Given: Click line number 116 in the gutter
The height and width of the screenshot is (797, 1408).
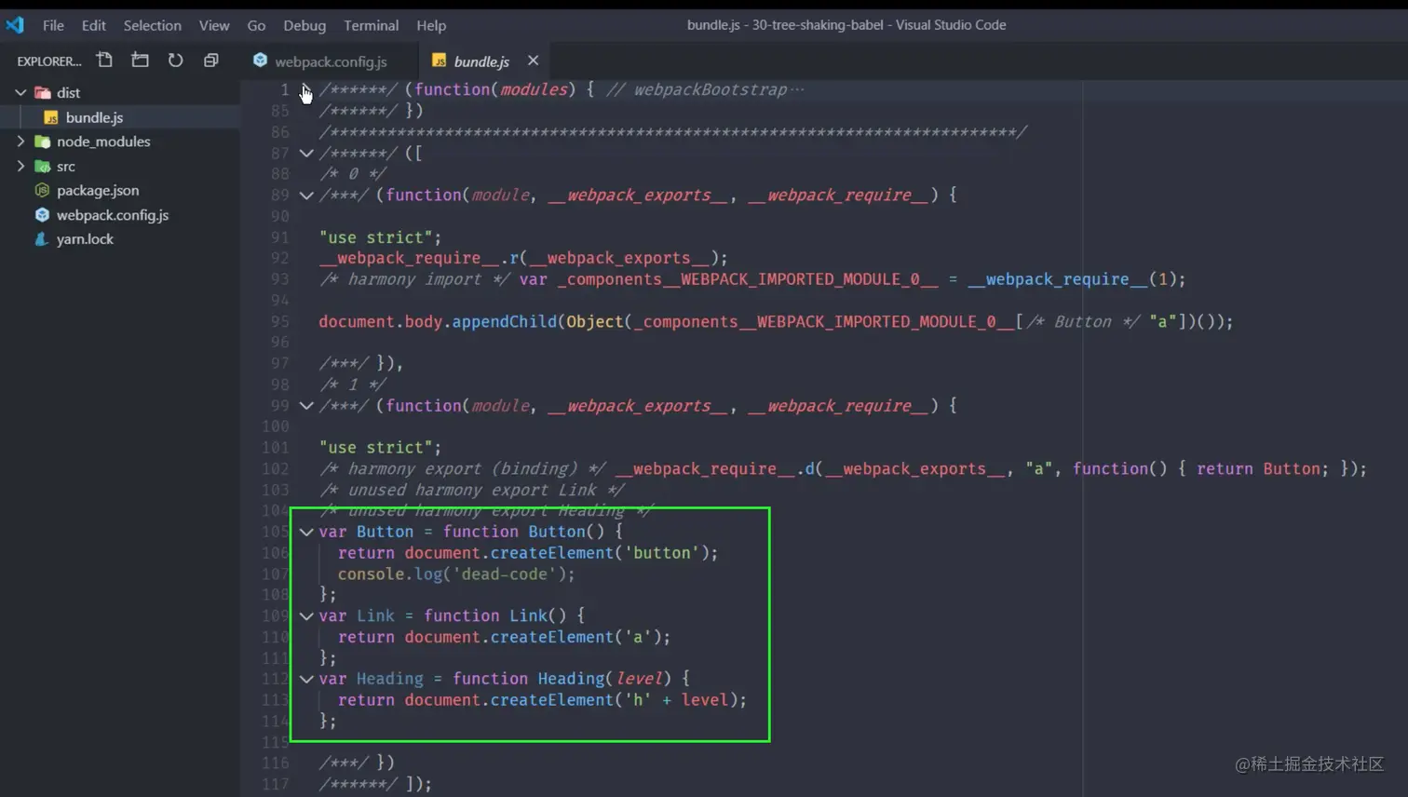Looking at the screenshot, I should [x=275, y=763].
